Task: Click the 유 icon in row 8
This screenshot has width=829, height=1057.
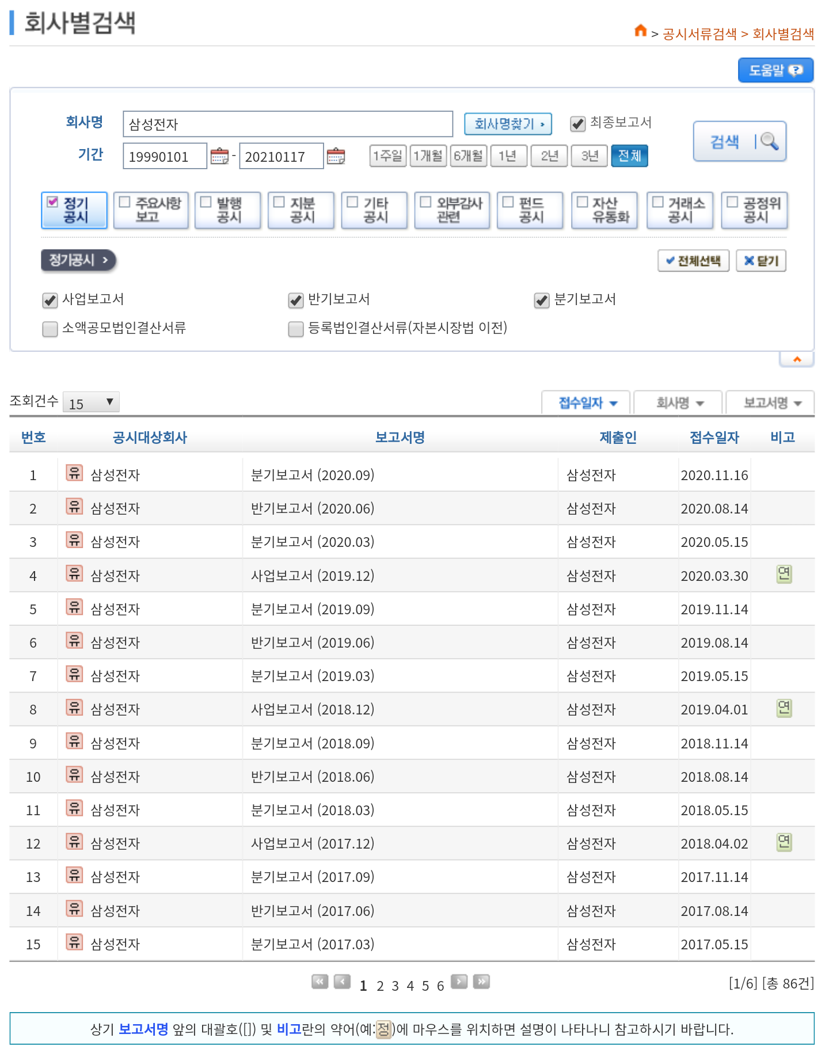Action: click(74, 708)
